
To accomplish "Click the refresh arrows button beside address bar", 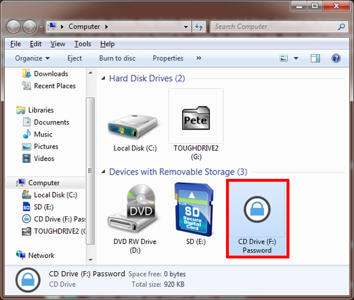I will (199, 26).
